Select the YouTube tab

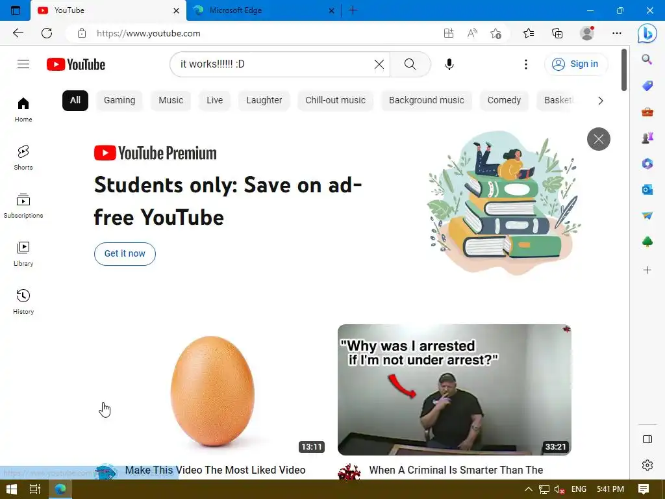pyautogui.click(x=108, y=10)
